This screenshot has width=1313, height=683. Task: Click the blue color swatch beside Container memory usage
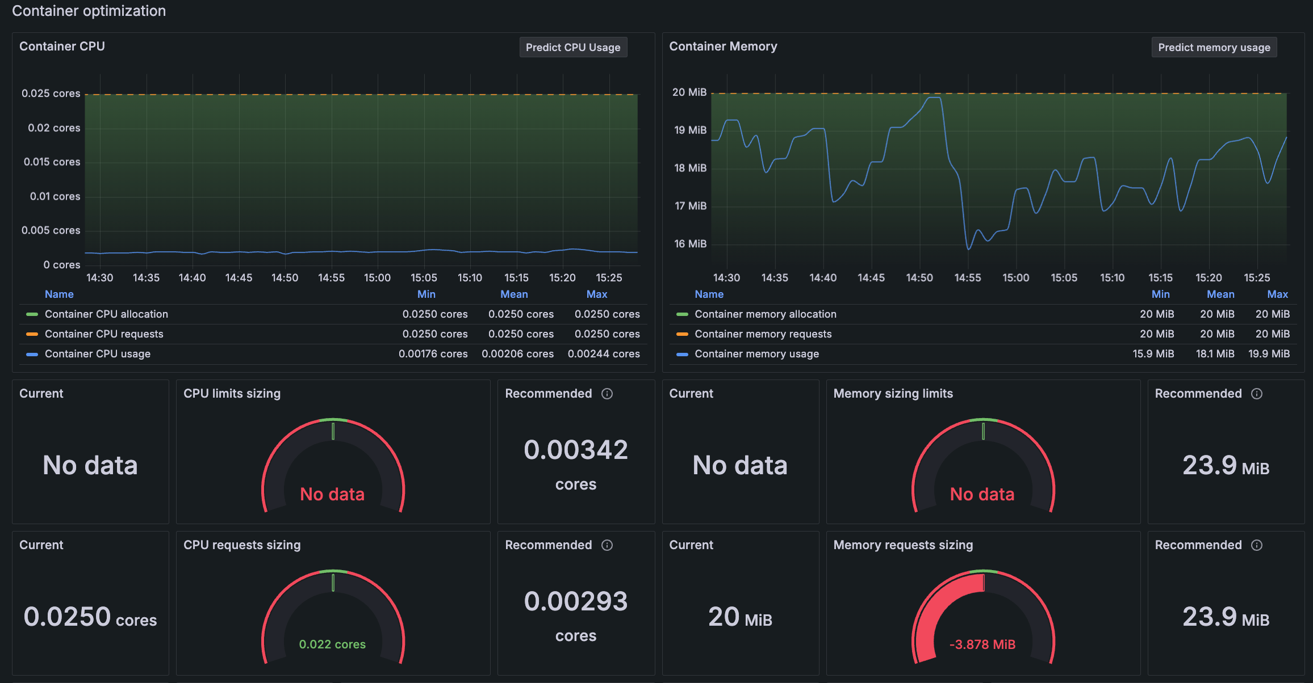683,353
